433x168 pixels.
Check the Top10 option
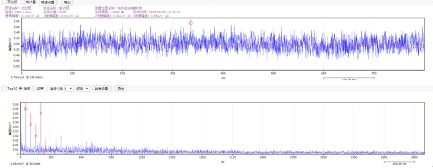click(x=4, y=88)
